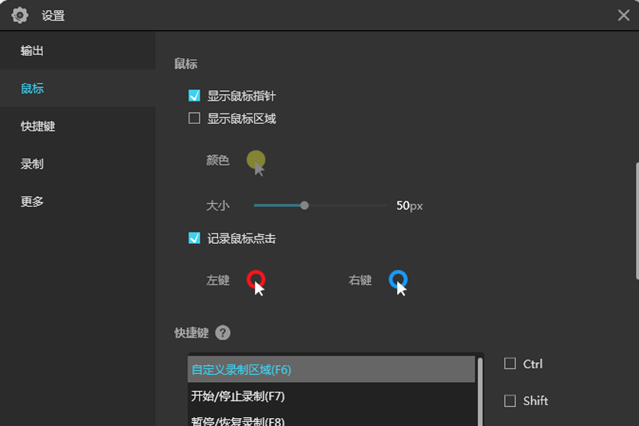639x426 pixels.
Task: Go to the 录制 settings tab
Action: point(32,164)
